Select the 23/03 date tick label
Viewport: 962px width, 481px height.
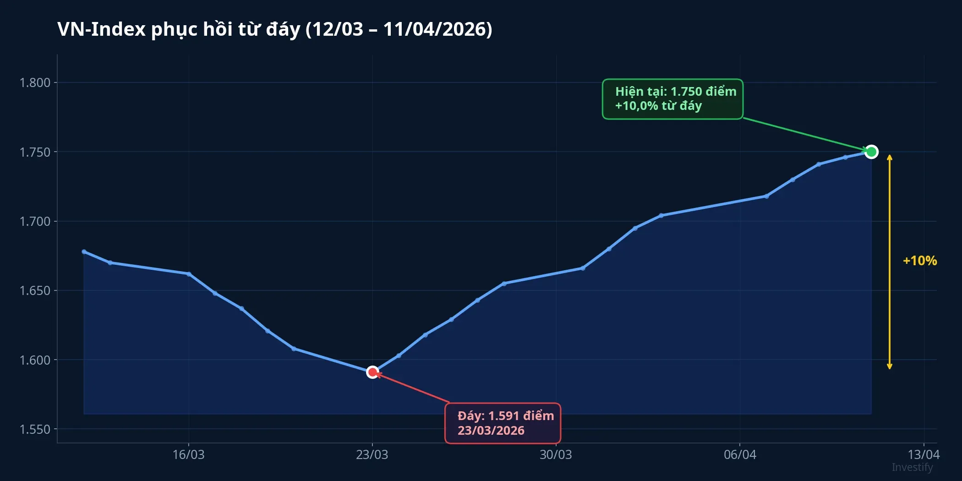tap(372, 455)
